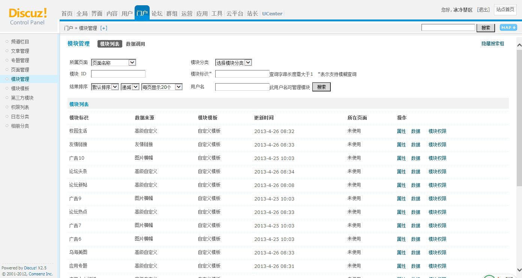Click 冰冷禁区 username text
This screenshot has width=522, height=278.
point(463,10)
